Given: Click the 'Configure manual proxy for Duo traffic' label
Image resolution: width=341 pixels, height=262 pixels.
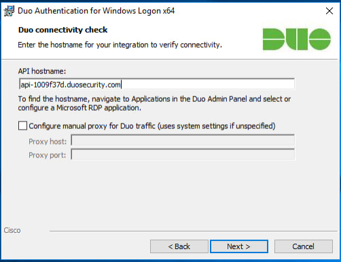Looking at the screenshot, I should pyautogui.click(x=152, y=126).
